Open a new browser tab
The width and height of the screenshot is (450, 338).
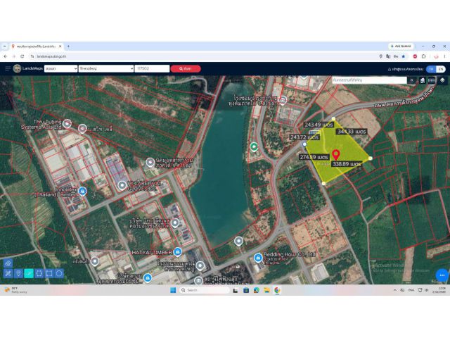68,46
